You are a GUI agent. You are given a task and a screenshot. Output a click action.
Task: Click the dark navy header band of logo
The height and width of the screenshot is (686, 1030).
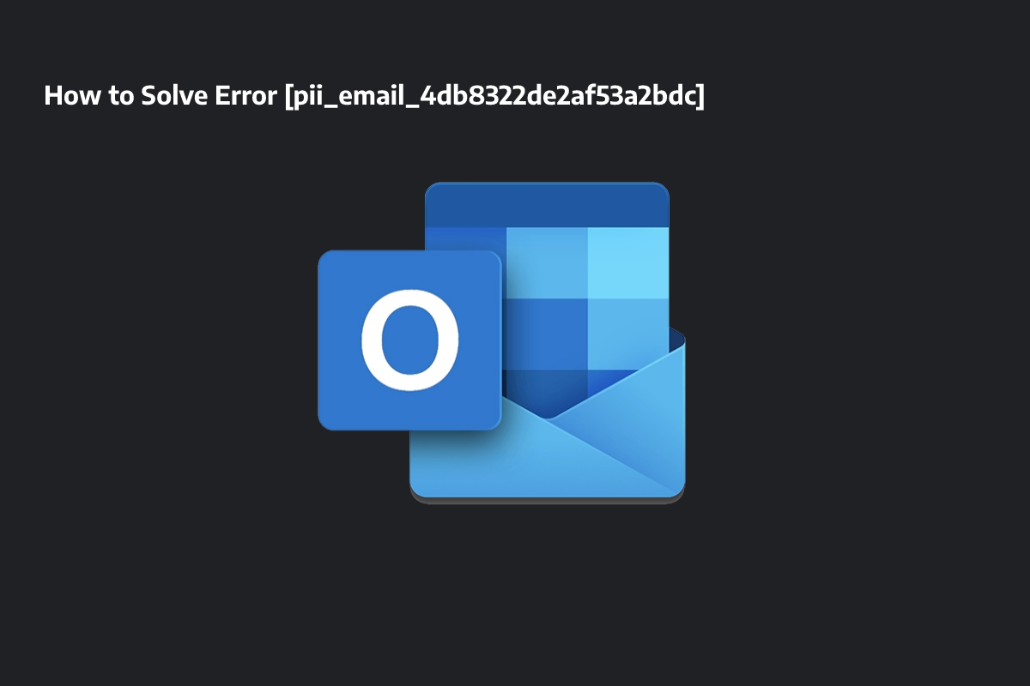[547, 204]
